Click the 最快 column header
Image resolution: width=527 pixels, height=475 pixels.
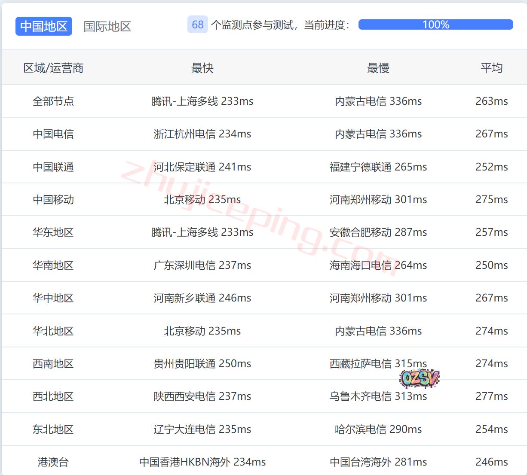pos(202,68)
